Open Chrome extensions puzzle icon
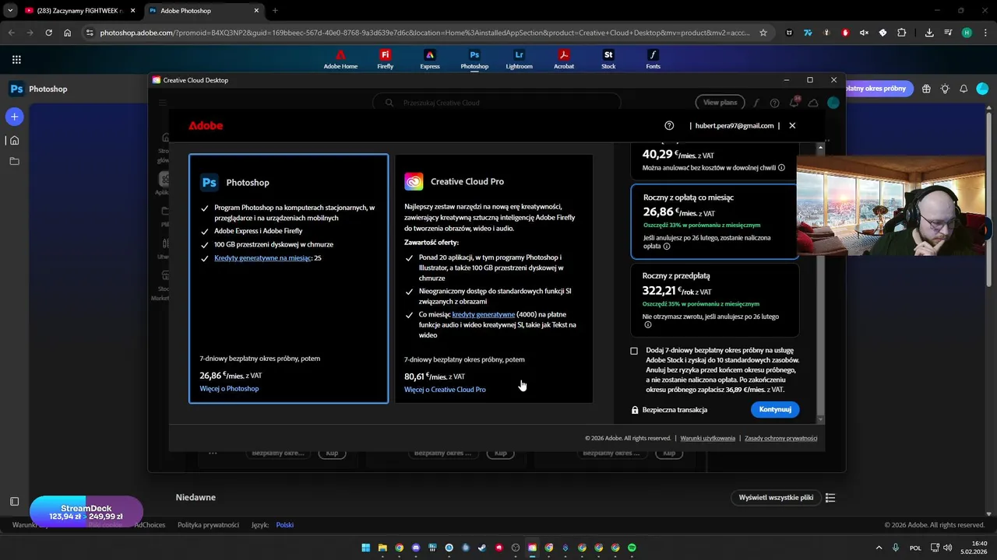The image size is (997, 560). pos(902,33)
